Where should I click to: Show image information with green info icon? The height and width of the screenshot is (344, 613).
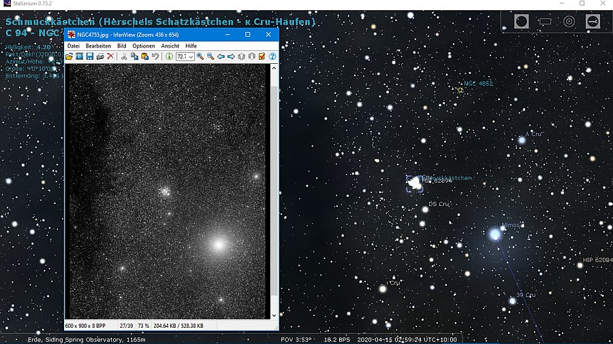click(169, 56)
